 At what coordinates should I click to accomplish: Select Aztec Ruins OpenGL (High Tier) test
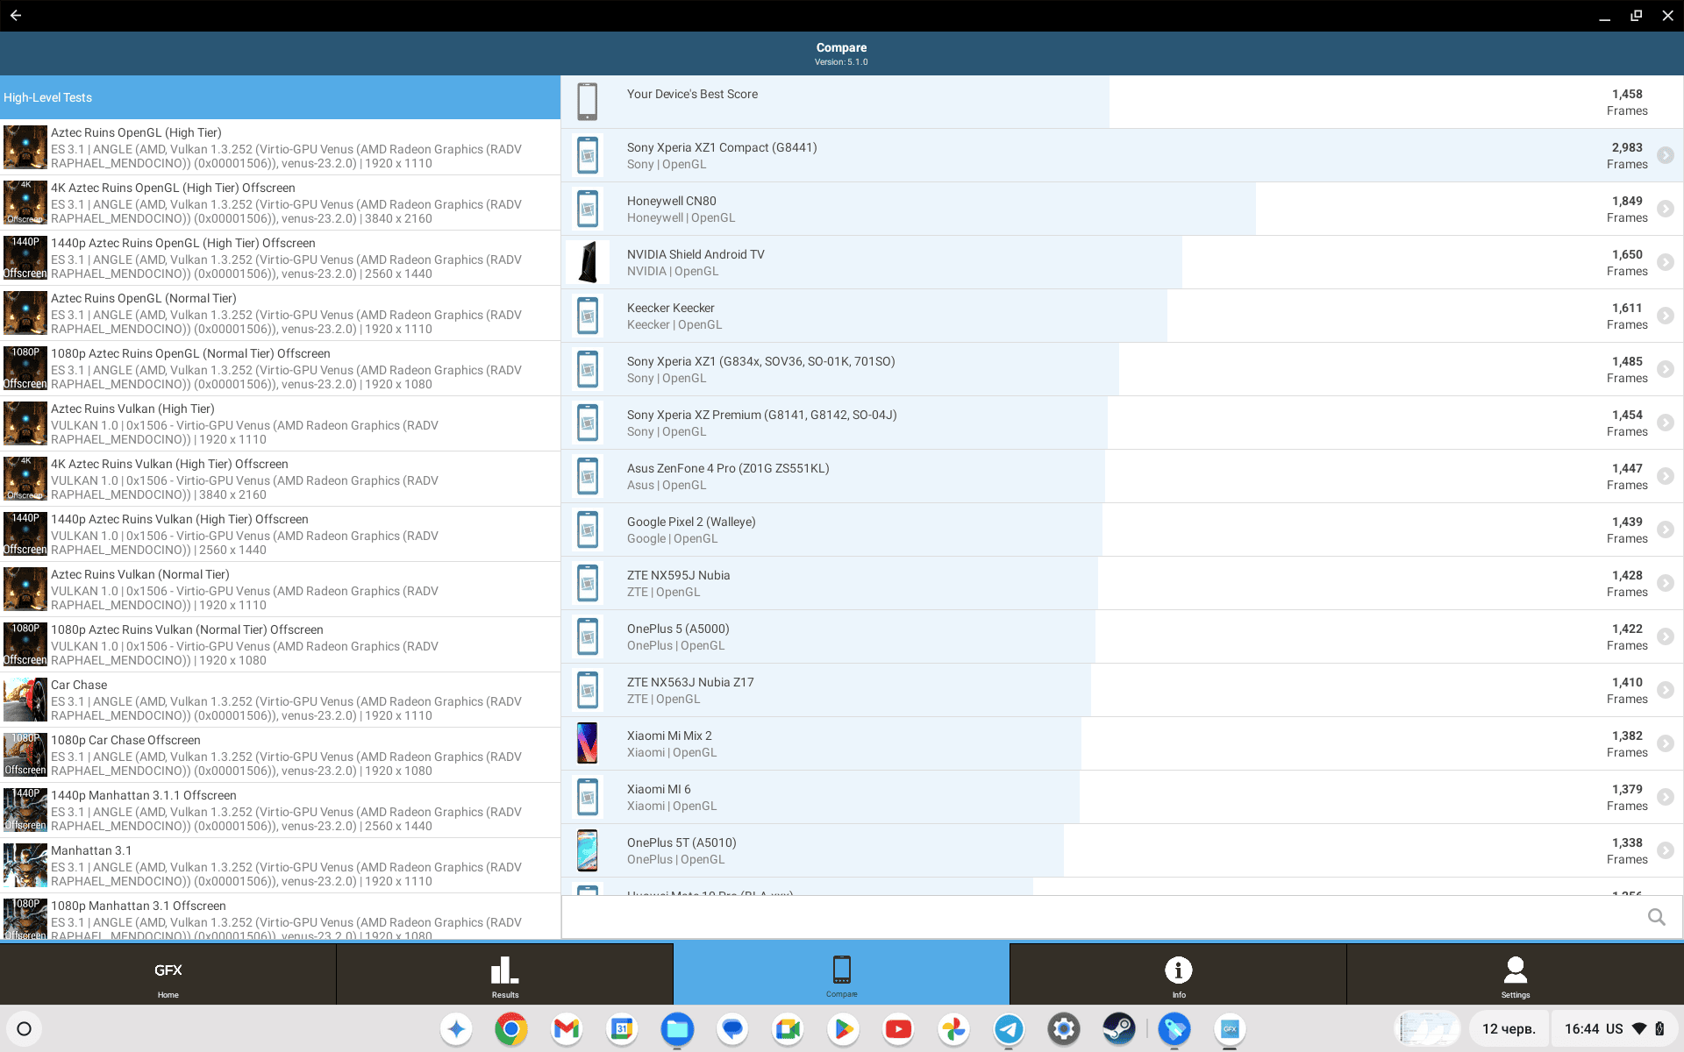click(281, 147)
